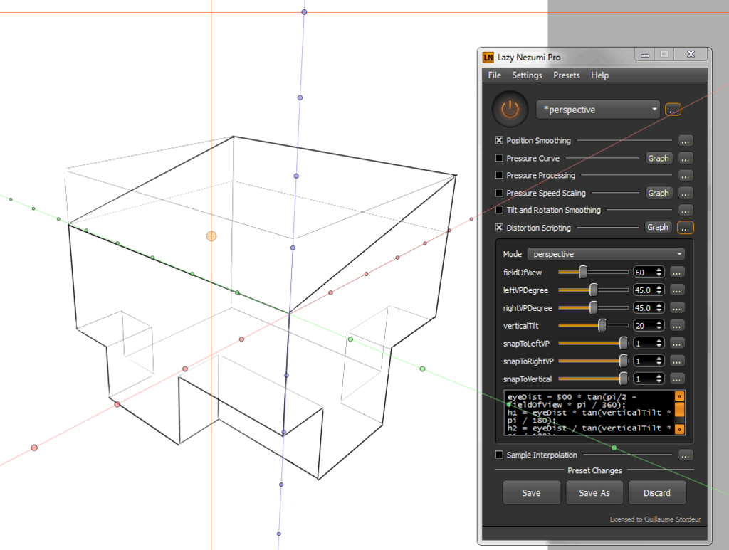Viewport: 729px width, 550px height.
Task: Enable Sample Interpolation checkbox
Action: point(499,455)
